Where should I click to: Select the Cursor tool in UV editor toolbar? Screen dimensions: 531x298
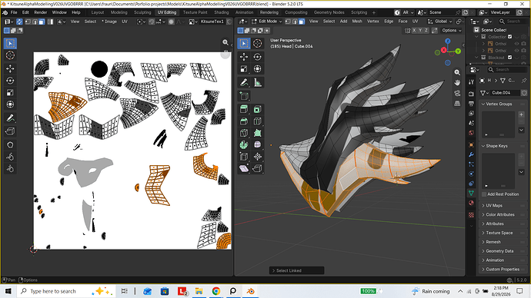10,55
